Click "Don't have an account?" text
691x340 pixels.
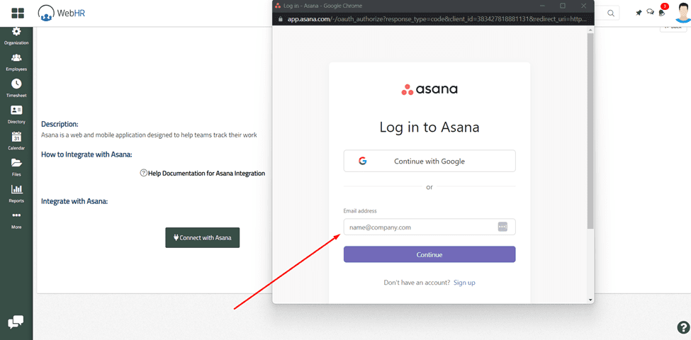click(417, 283)
